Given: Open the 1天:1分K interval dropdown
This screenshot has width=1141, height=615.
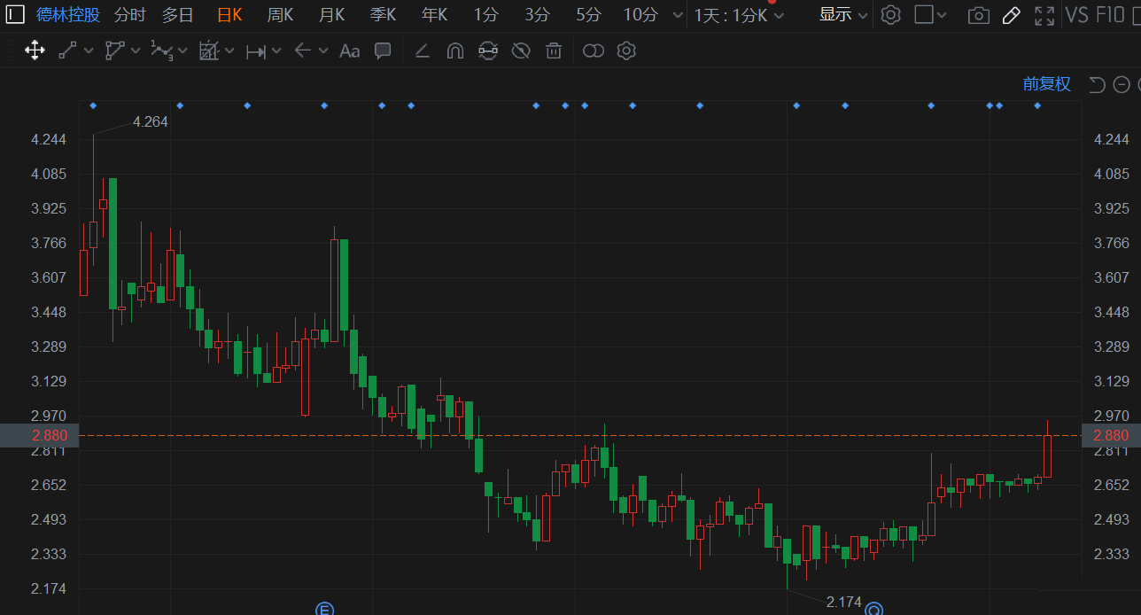Looking at the screenshot, I should (x=739, y=15).
